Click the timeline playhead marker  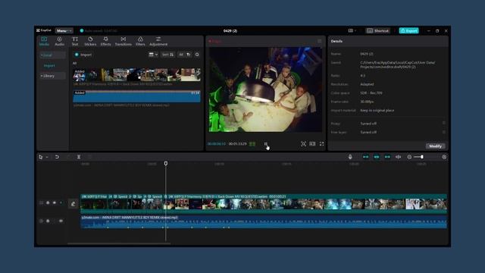[166, 164]
